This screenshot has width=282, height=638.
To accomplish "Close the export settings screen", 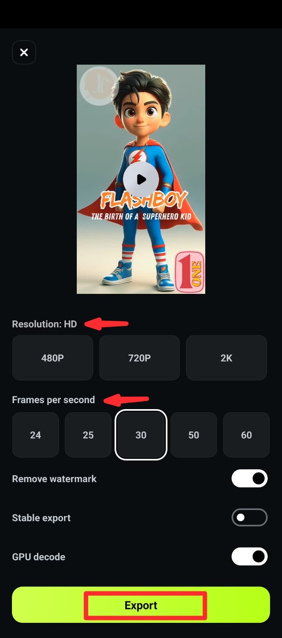I will click(x=24, y=52).
